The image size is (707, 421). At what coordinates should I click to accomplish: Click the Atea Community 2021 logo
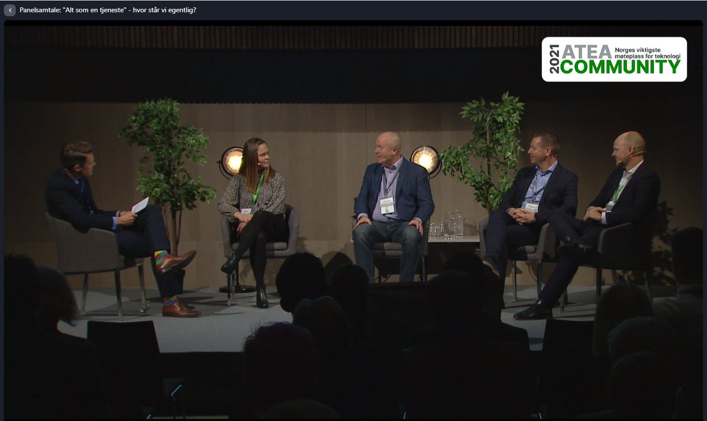pyautogui.click(x=614, y=59)
